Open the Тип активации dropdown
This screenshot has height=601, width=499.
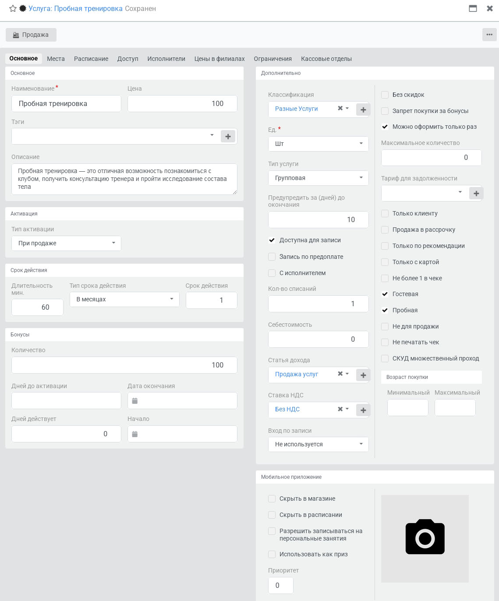pyautogui.click(x=66, y=243)
